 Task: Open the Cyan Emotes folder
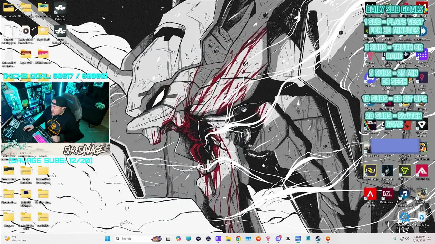[x=43, y=9]
